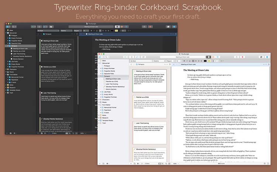Click the Snapshot camera icon in dark window toolbar
This screenshot has height=172, width=277.
click(x=51, y=27)
